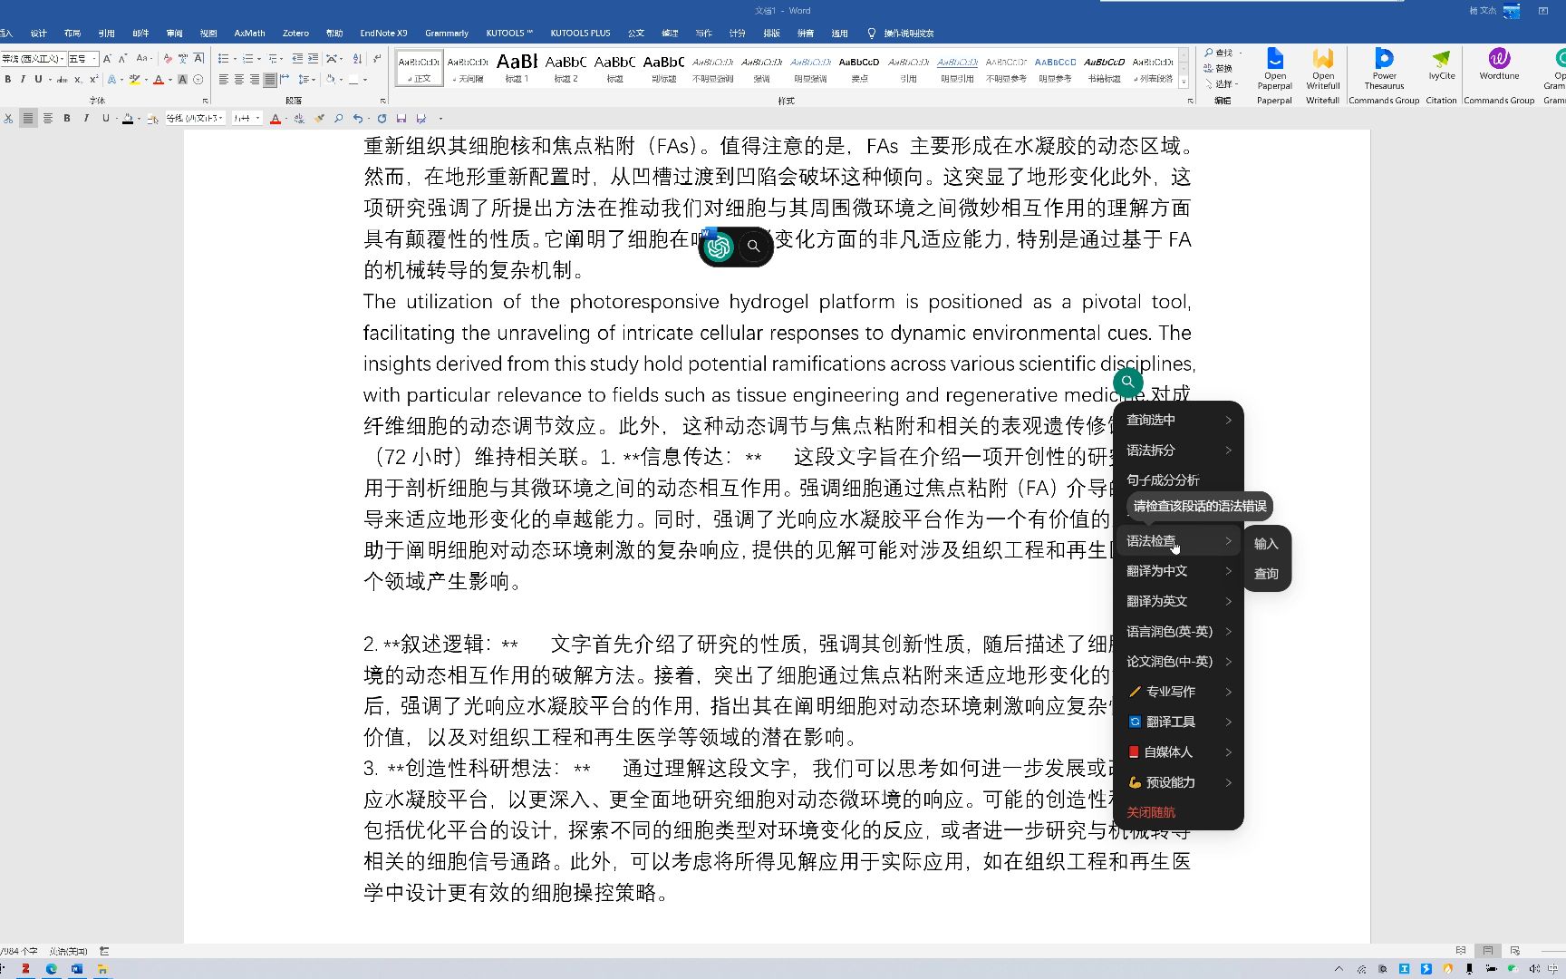The height and width of the screenshot is (979, 1566).
Task: Open File Explorer from taskbar
Action: (x=102, y=969)
